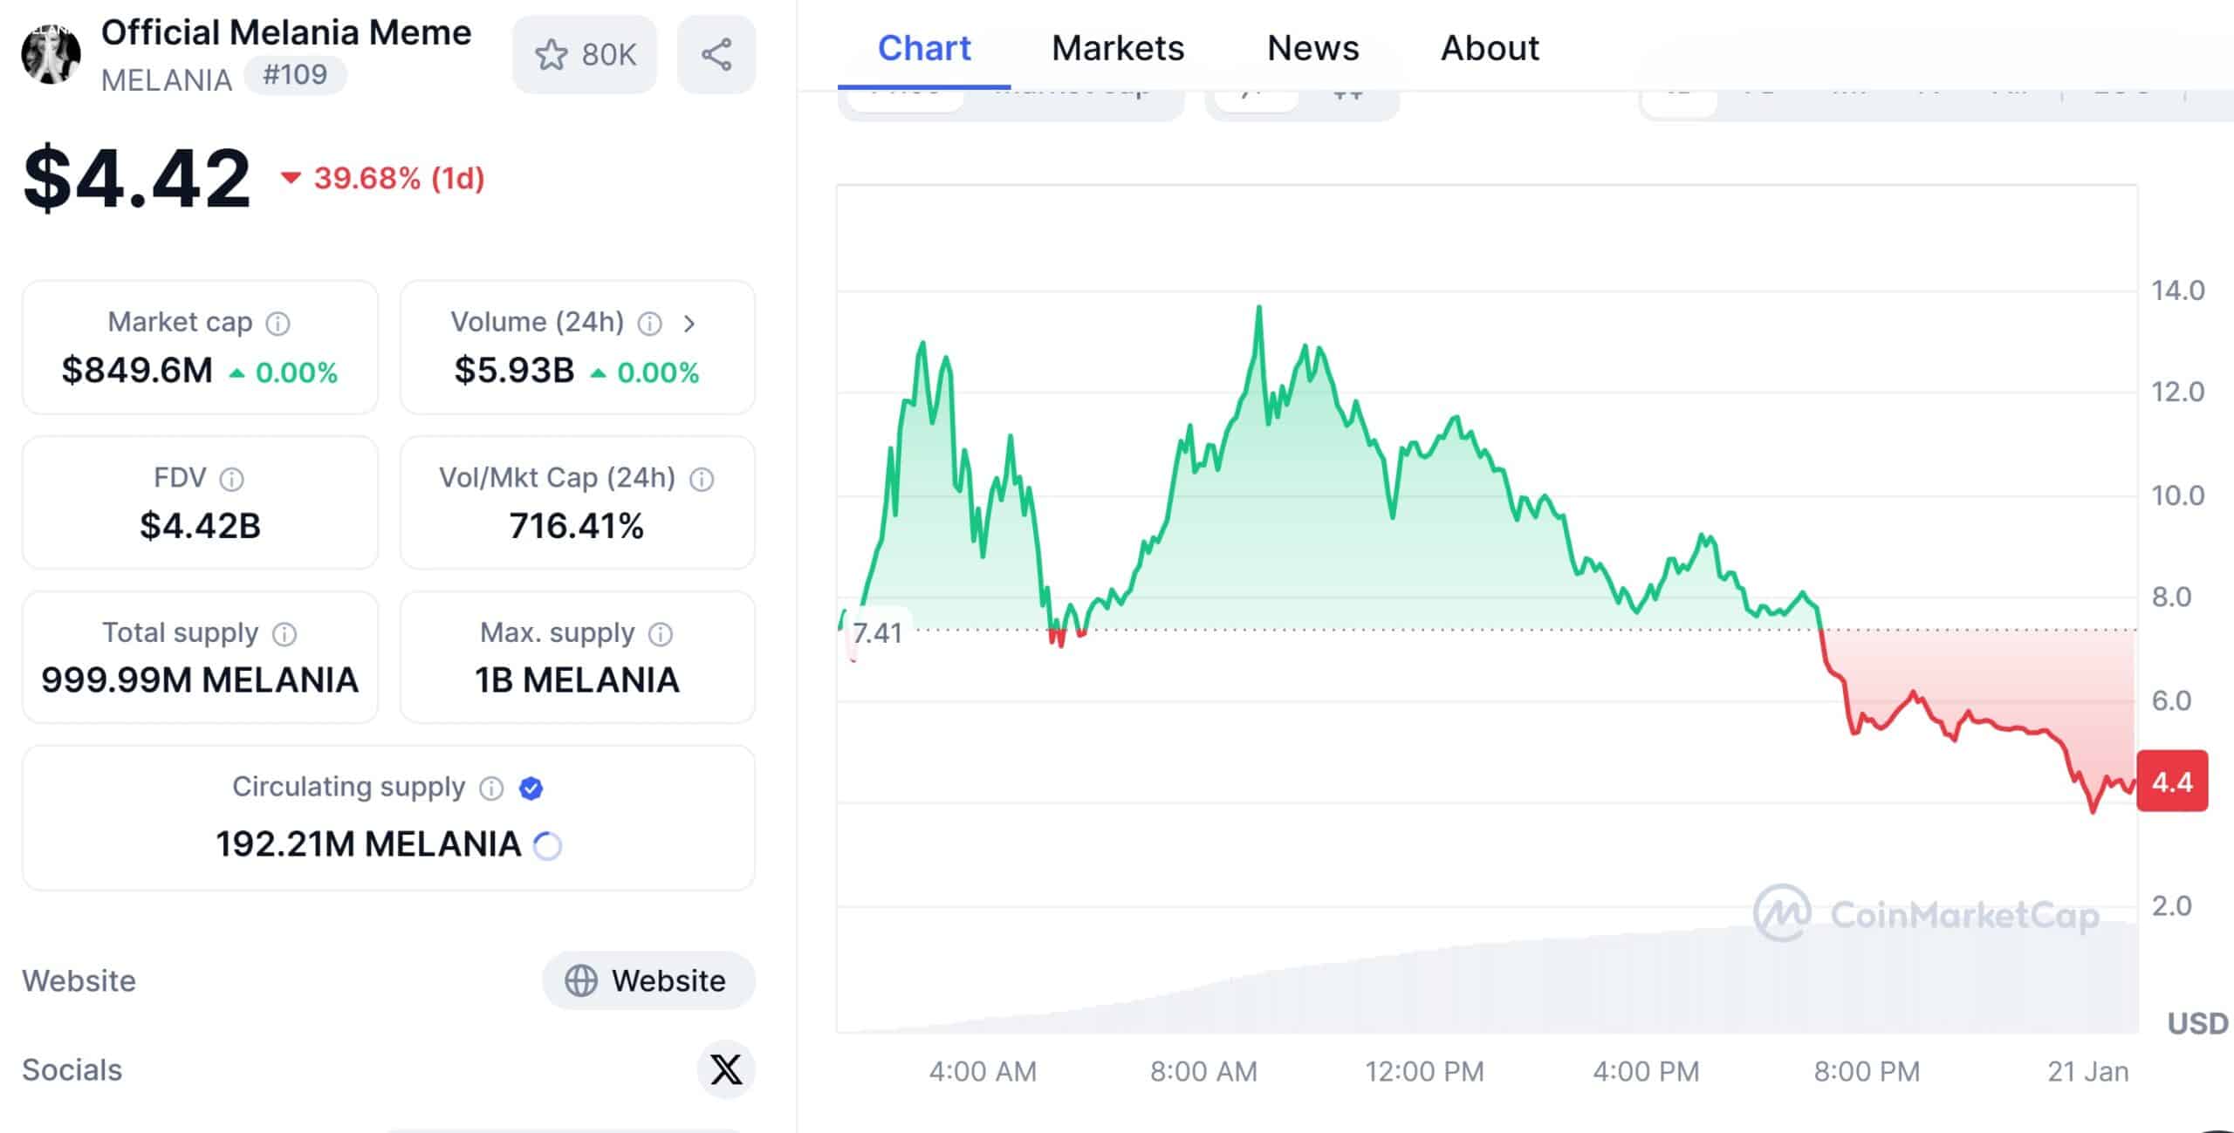Click the verified circulating supply badge
Image resolution: width=2234 pixels, height=1133 pixels.
(x=531, y=788)
